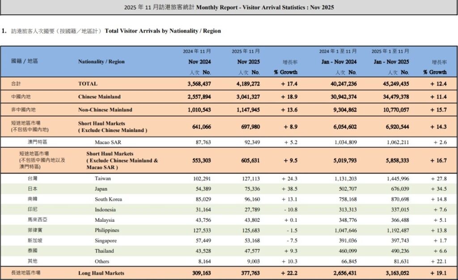Click the Thailand row label

tap(105, 251)
